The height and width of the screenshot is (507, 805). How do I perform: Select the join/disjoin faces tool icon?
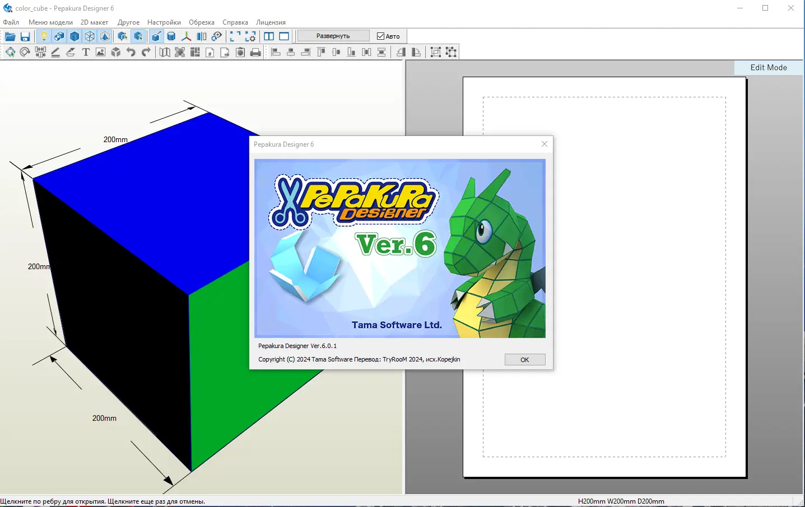40,52
